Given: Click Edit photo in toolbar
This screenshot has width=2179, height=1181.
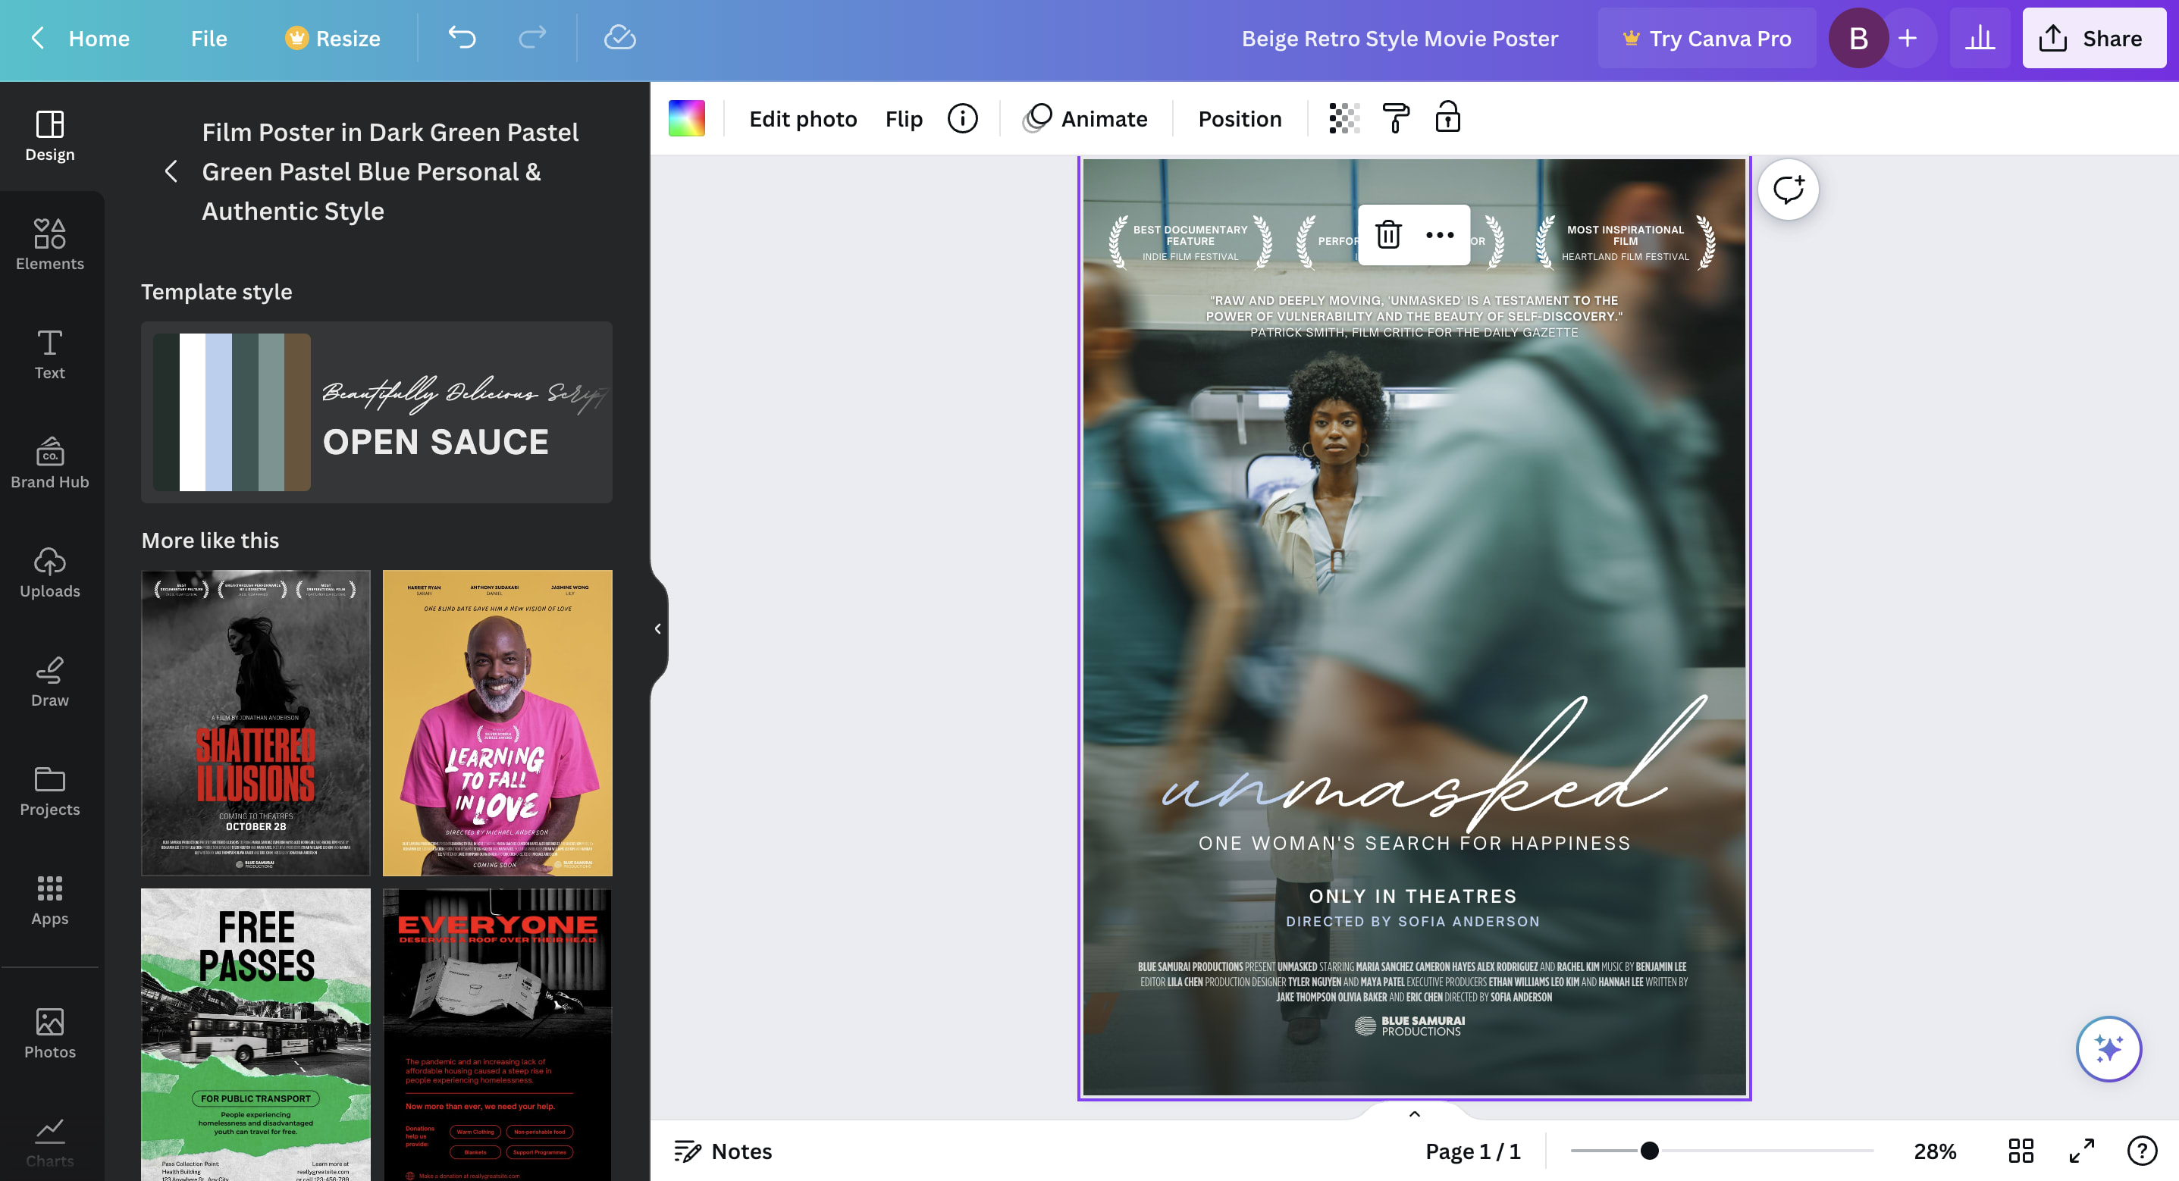Looking at the screenshot, I should click(x=803, y=118).
